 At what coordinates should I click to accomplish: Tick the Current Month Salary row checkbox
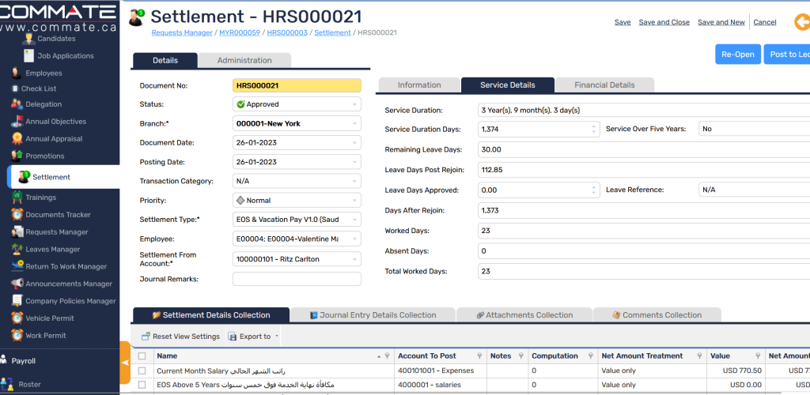coord(142,371)
